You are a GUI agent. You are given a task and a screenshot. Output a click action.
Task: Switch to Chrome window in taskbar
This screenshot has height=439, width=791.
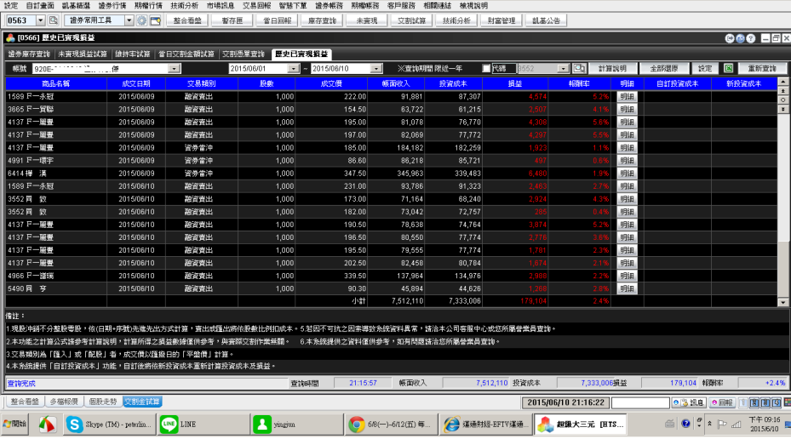[x=389, y=423]
